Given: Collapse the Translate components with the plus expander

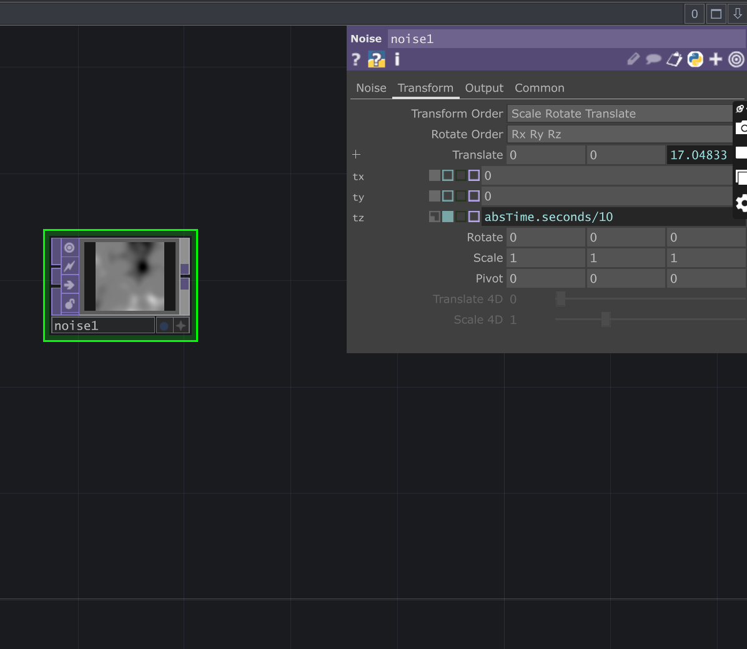Looking at the screenshot, I should 356,154.
